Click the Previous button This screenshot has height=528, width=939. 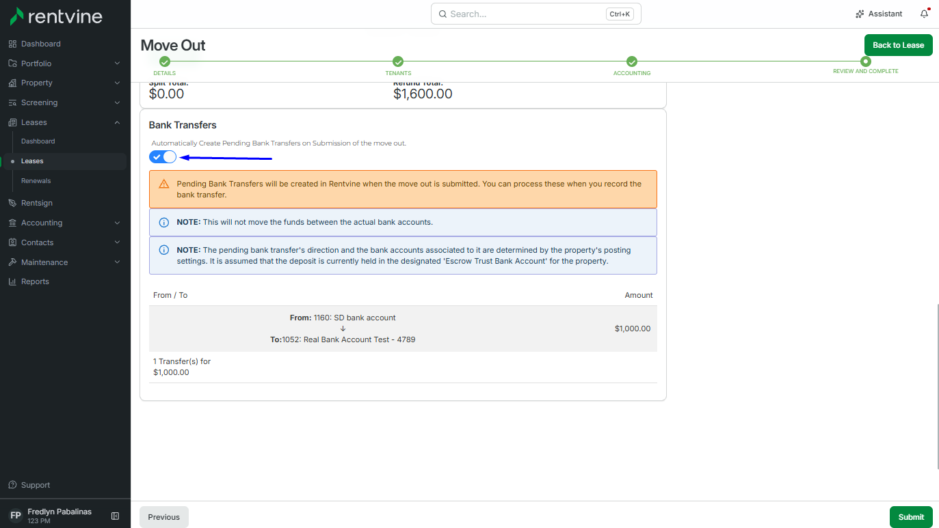[164, 517]
